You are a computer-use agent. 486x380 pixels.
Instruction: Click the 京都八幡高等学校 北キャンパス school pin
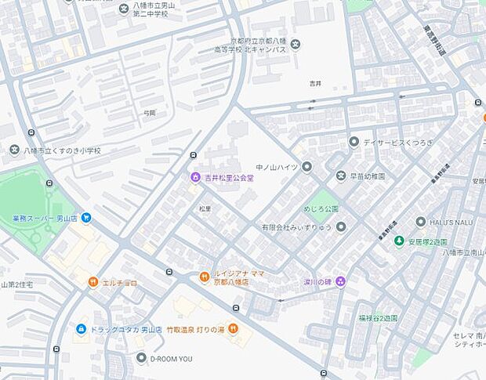coord(296,45)
